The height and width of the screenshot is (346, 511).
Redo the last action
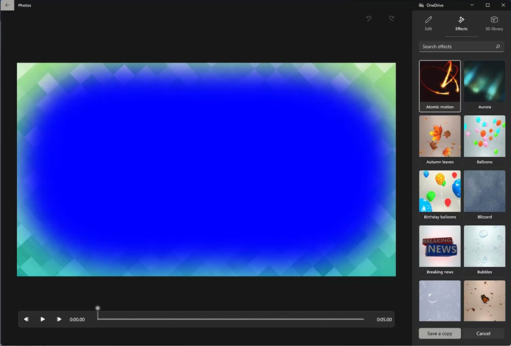pos(392,19)
